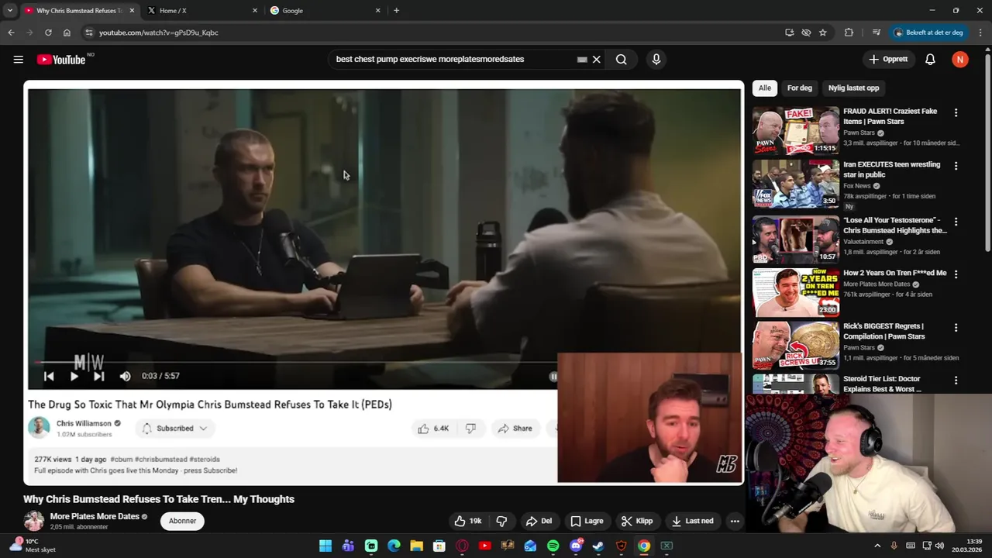Open Iran EXECUTES teen wrestling video title
The image size is (992, 558).
891,169
